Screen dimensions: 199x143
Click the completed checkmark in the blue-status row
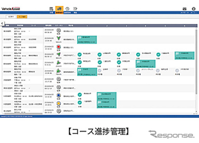point(80,95)
